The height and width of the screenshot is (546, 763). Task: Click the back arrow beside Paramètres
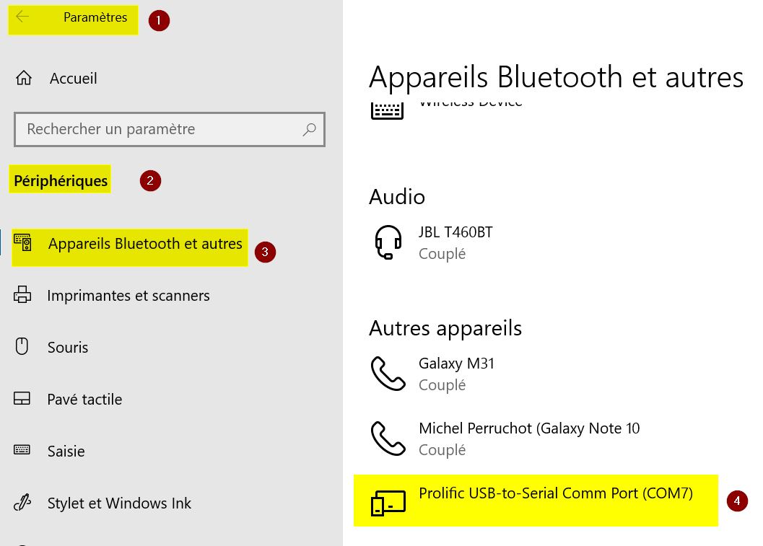coord(22,17)
